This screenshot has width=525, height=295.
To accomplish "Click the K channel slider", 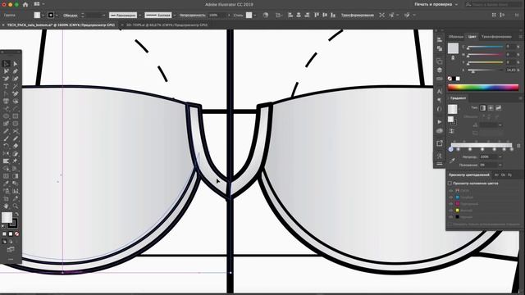I will (485, 70).
